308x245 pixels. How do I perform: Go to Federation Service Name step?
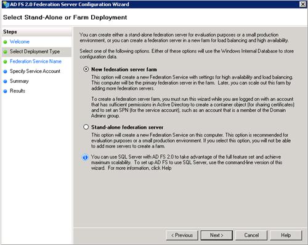(x=36, y=61)
